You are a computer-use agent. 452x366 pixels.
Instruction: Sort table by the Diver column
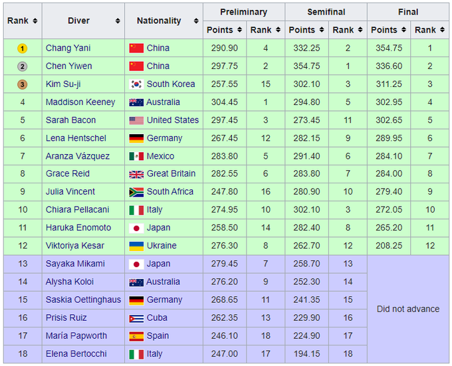[83, 21]
